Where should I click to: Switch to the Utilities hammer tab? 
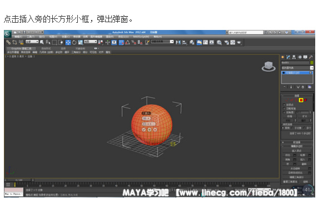(311, 57)
